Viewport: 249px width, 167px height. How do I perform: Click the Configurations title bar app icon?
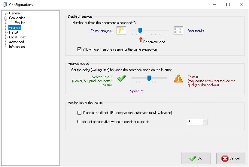tap(5, 5)
